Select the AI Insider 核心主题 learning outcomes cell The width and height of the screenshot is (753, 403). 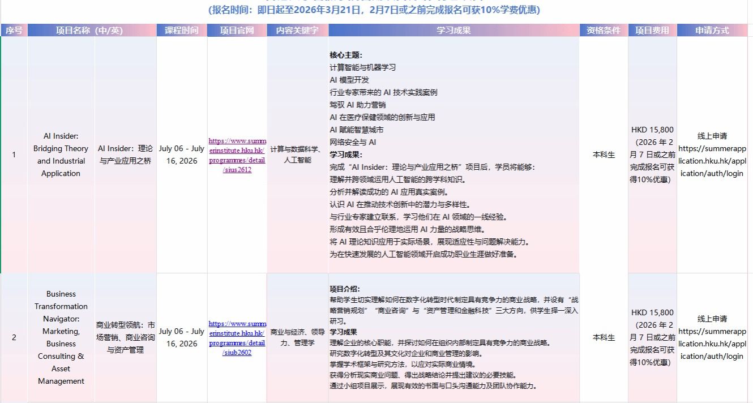pyautogui.click(x=453, y=155)
